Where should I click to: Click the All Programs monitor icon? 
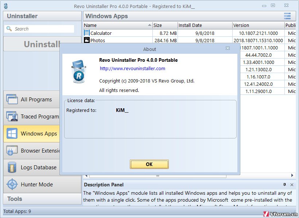pyautogui.click(x=12, y=99)
